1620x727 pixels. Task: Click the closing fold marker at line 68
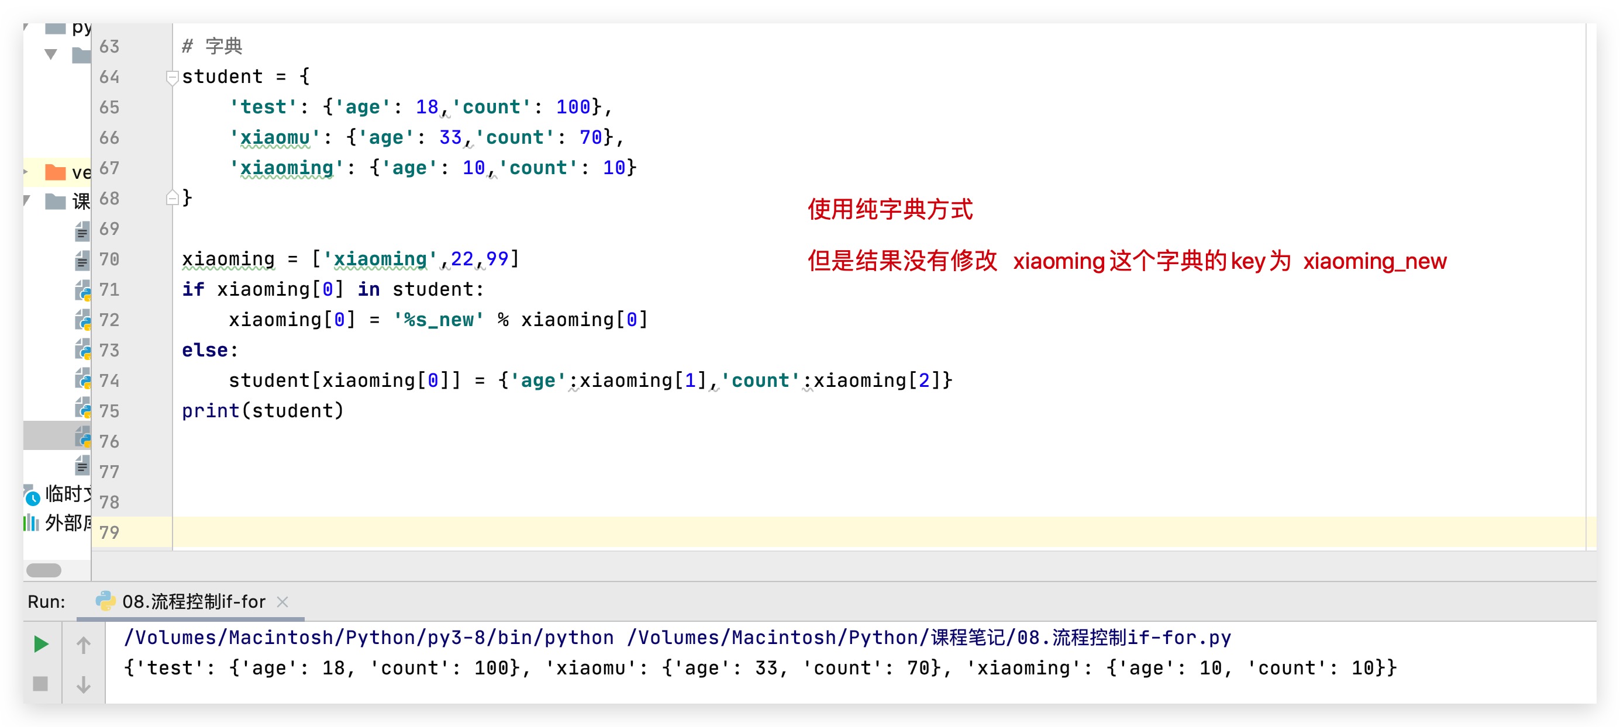point(172,198)
